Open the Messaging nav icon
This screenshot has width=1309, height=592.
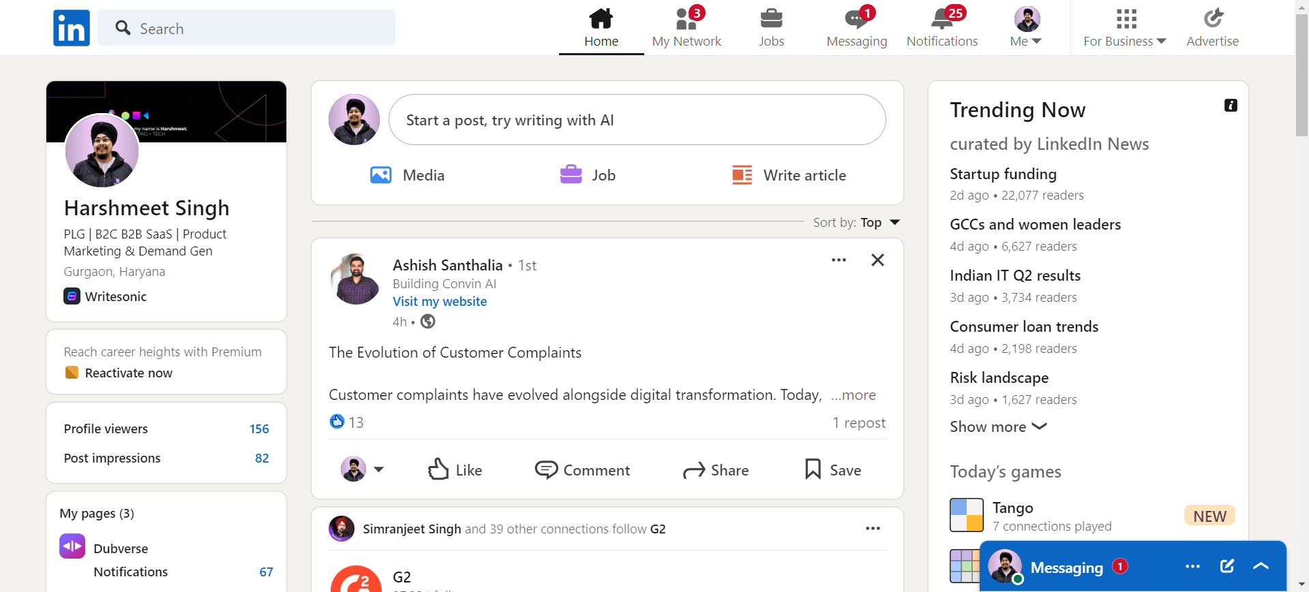click(856, 19)
